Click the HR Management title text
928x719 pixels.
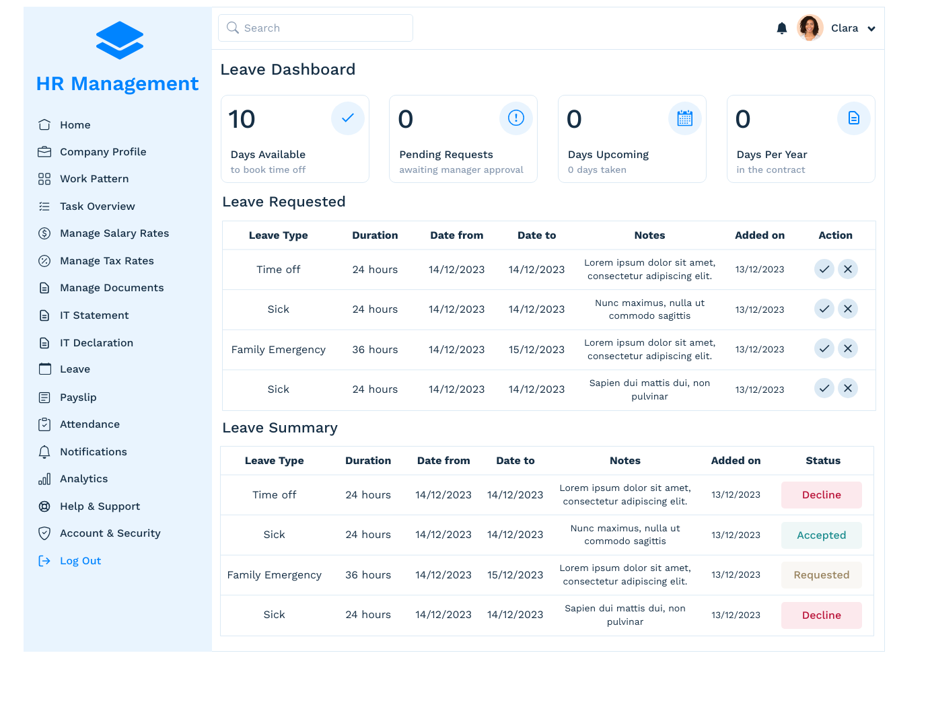[117, 83]
